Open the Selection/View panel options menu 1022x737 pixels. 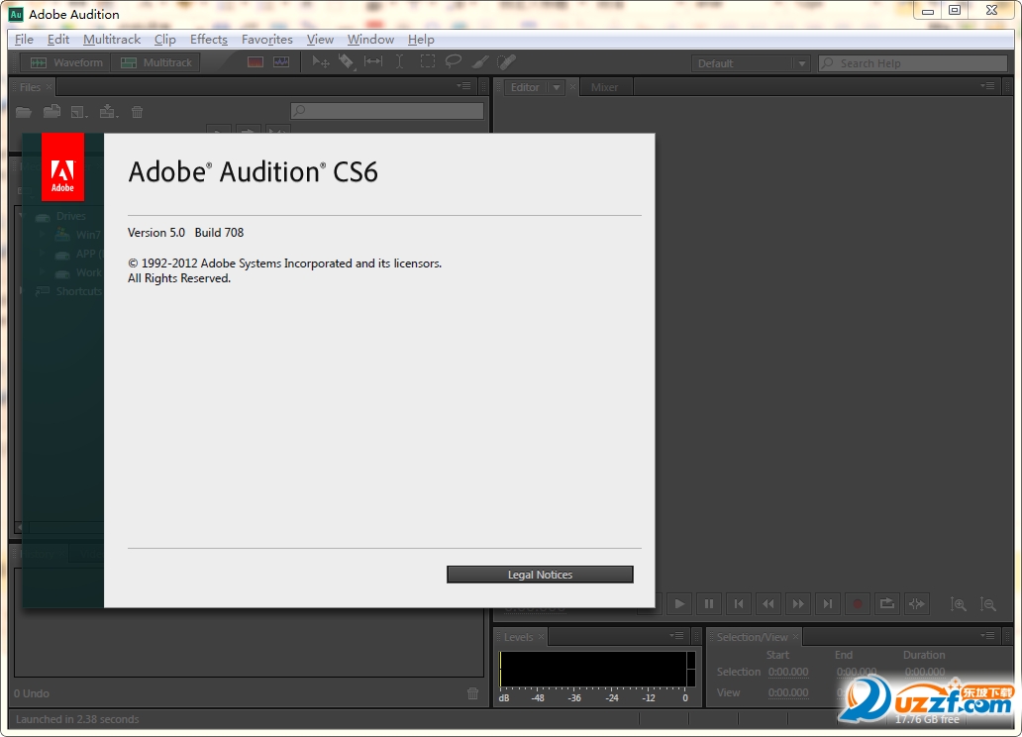point(987,636)
